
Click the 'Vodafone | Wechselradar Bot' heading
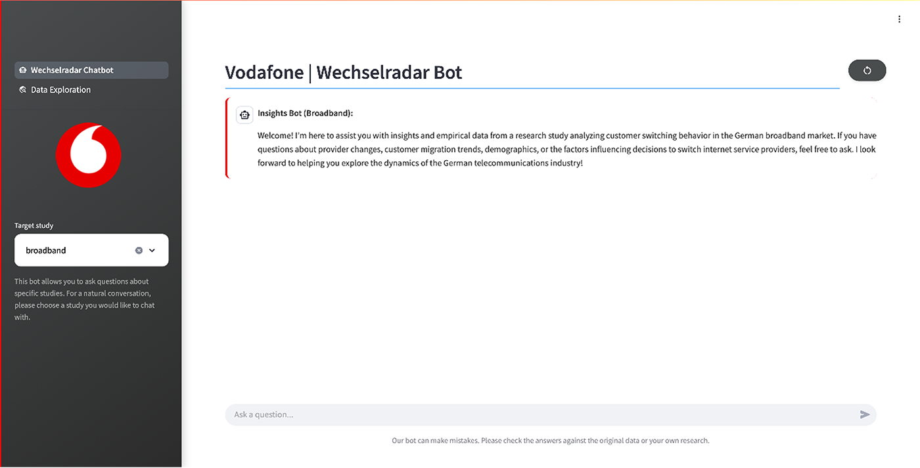(x=344, y=72)
